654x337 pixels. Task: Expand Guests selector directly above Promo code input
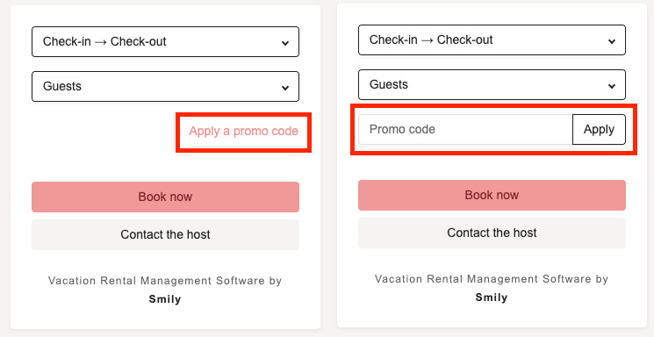click(x=492, y=84)
